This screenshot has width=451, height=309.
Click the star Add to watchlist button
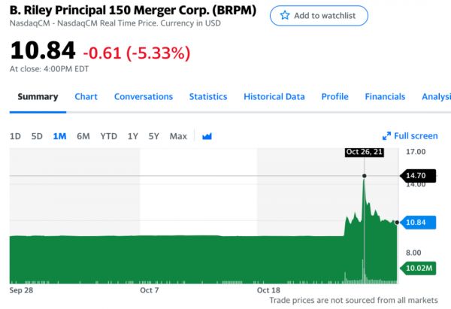tap(319, 16)
